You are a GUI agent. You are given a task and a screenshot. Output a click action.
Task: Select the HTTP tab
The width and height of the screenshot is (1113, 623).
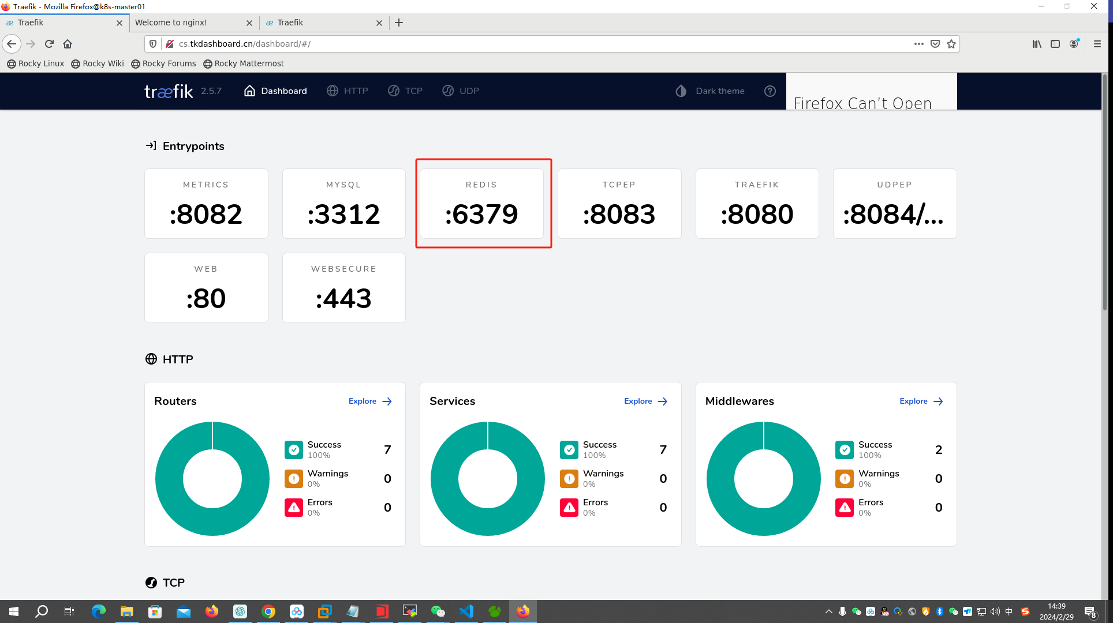(x=348, y=91)
